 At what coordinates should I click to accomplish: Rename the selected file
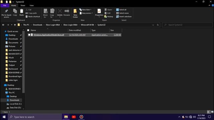click(x=67, y=12)
